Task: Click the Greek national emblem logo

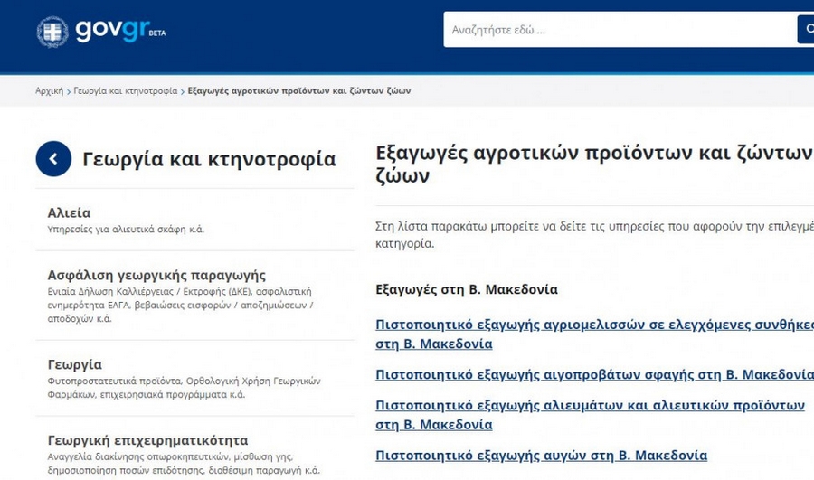Action: coord(52,32)
